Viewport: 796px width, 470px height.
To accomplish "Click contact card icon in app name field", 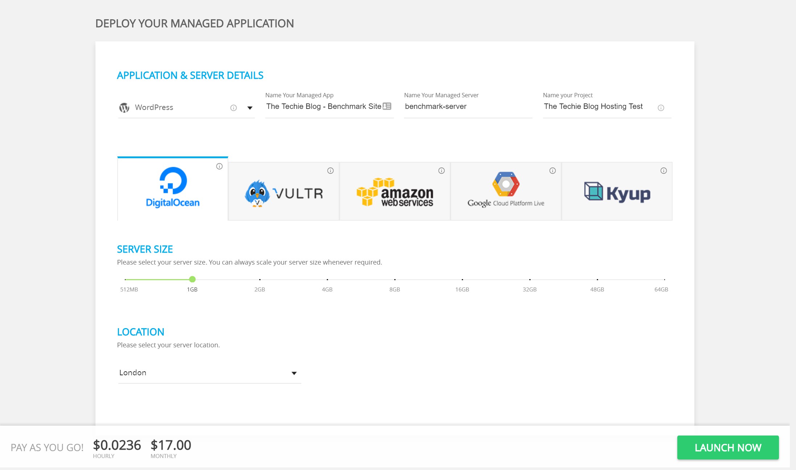I will (x=387, y=106).
